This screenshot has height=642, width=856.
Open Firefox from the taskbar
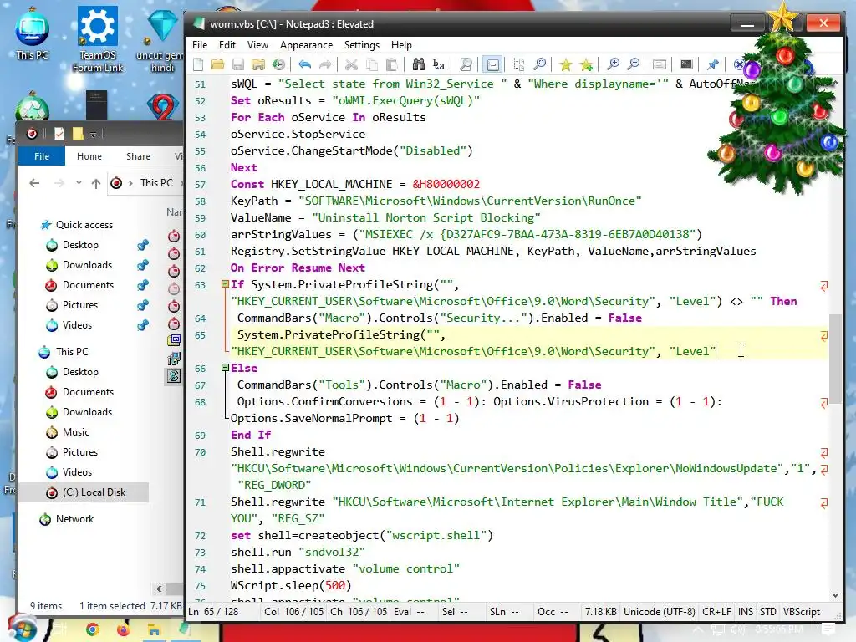pos(124,630)
